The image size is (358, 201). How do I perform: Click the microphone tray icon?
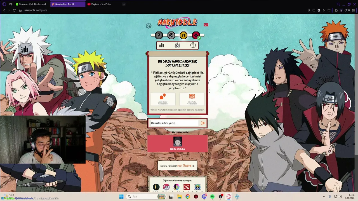[x=330, y=197]
